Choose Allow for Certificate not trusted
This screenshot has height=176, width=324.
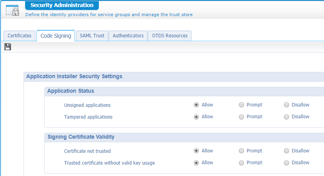[x=196, y=151]
